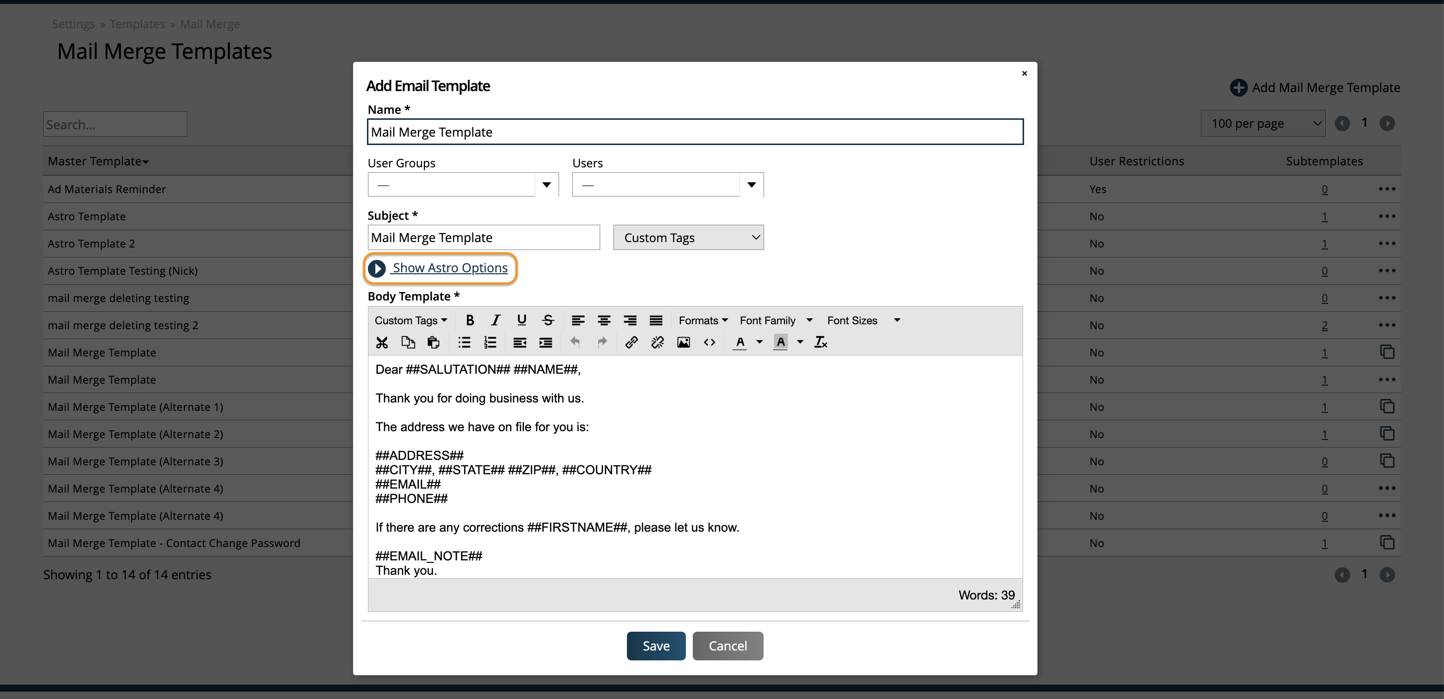
Task: Go to next page at bottom
Action: coord(1387,575)
